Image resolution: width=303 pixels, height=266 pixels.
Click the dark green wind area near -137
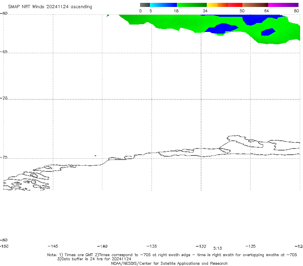coord(133,20)
